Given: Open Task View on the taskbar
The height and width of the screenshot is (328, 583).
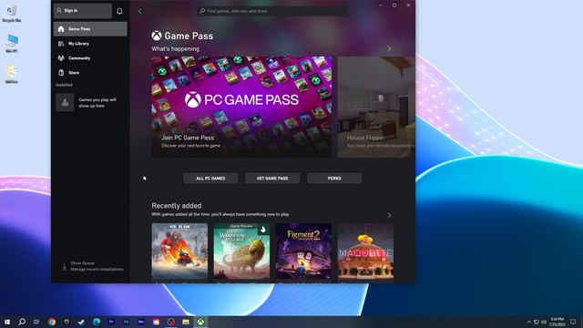Looking at the screenshot, I should 36,322.
